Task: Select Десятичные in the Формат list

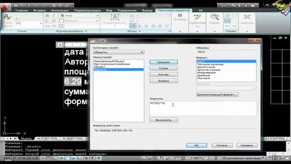Action: 206,67
